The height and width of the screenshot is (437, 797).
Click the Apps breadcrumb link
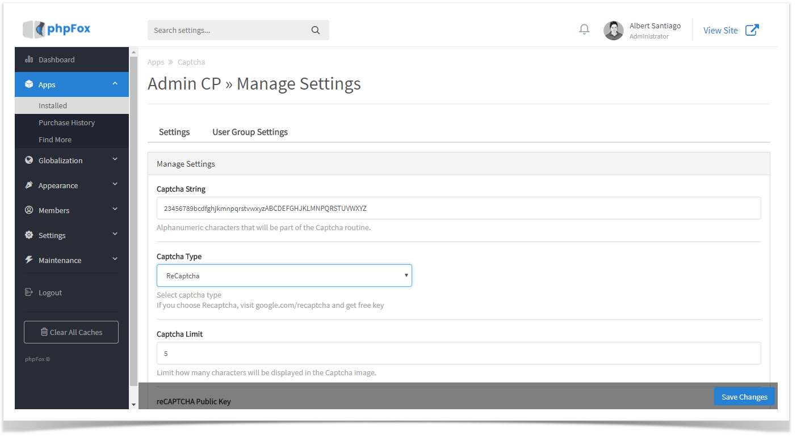(156, 62)
